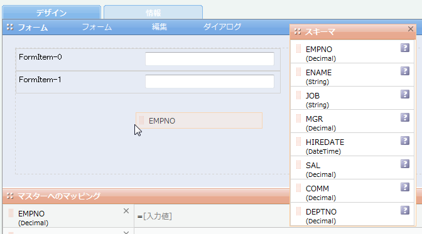Grab the drag handle of DEPTNO in schema
The image size is (422, 234).
[298, 211]
